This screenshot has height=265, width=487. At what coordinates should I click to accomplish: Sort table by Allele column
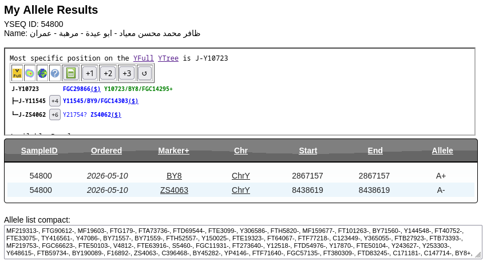click(442, 151)
